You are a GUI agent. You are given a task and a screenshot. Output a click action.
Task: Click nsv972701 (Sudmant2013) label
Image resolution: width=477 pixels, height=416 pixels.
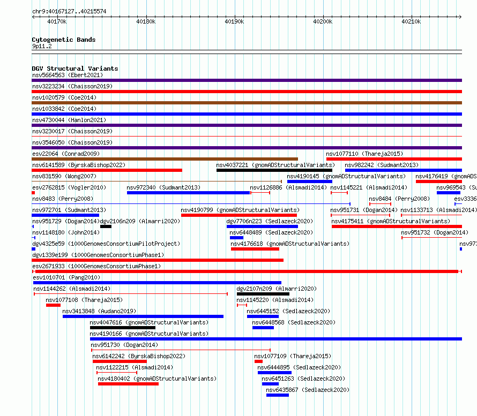click(69, 210)
